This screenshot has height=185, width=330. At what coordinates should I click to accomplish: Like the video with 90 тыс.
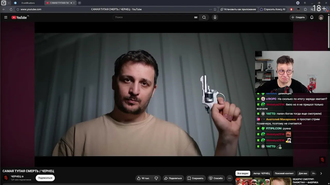pyautogui.click(x=143, y=178)
